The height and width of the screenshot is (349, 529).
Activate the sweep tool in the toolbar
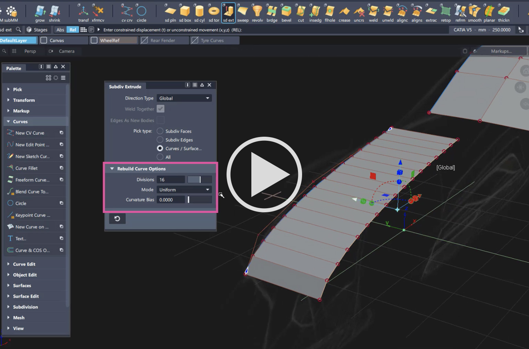click(x=243, y=12)
